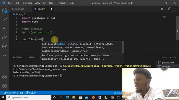Switch to the bot.py editor tab
The image size is (179, 100).
tap(41, 9)
